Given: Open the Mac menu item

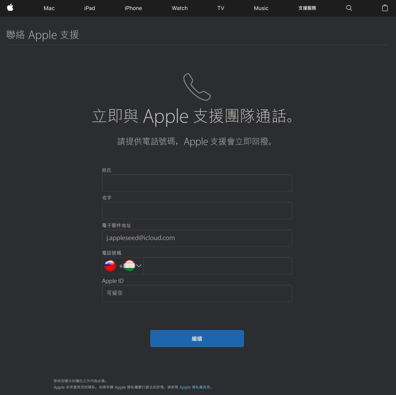Looking at the screenshot, I should tap(49, 8).
